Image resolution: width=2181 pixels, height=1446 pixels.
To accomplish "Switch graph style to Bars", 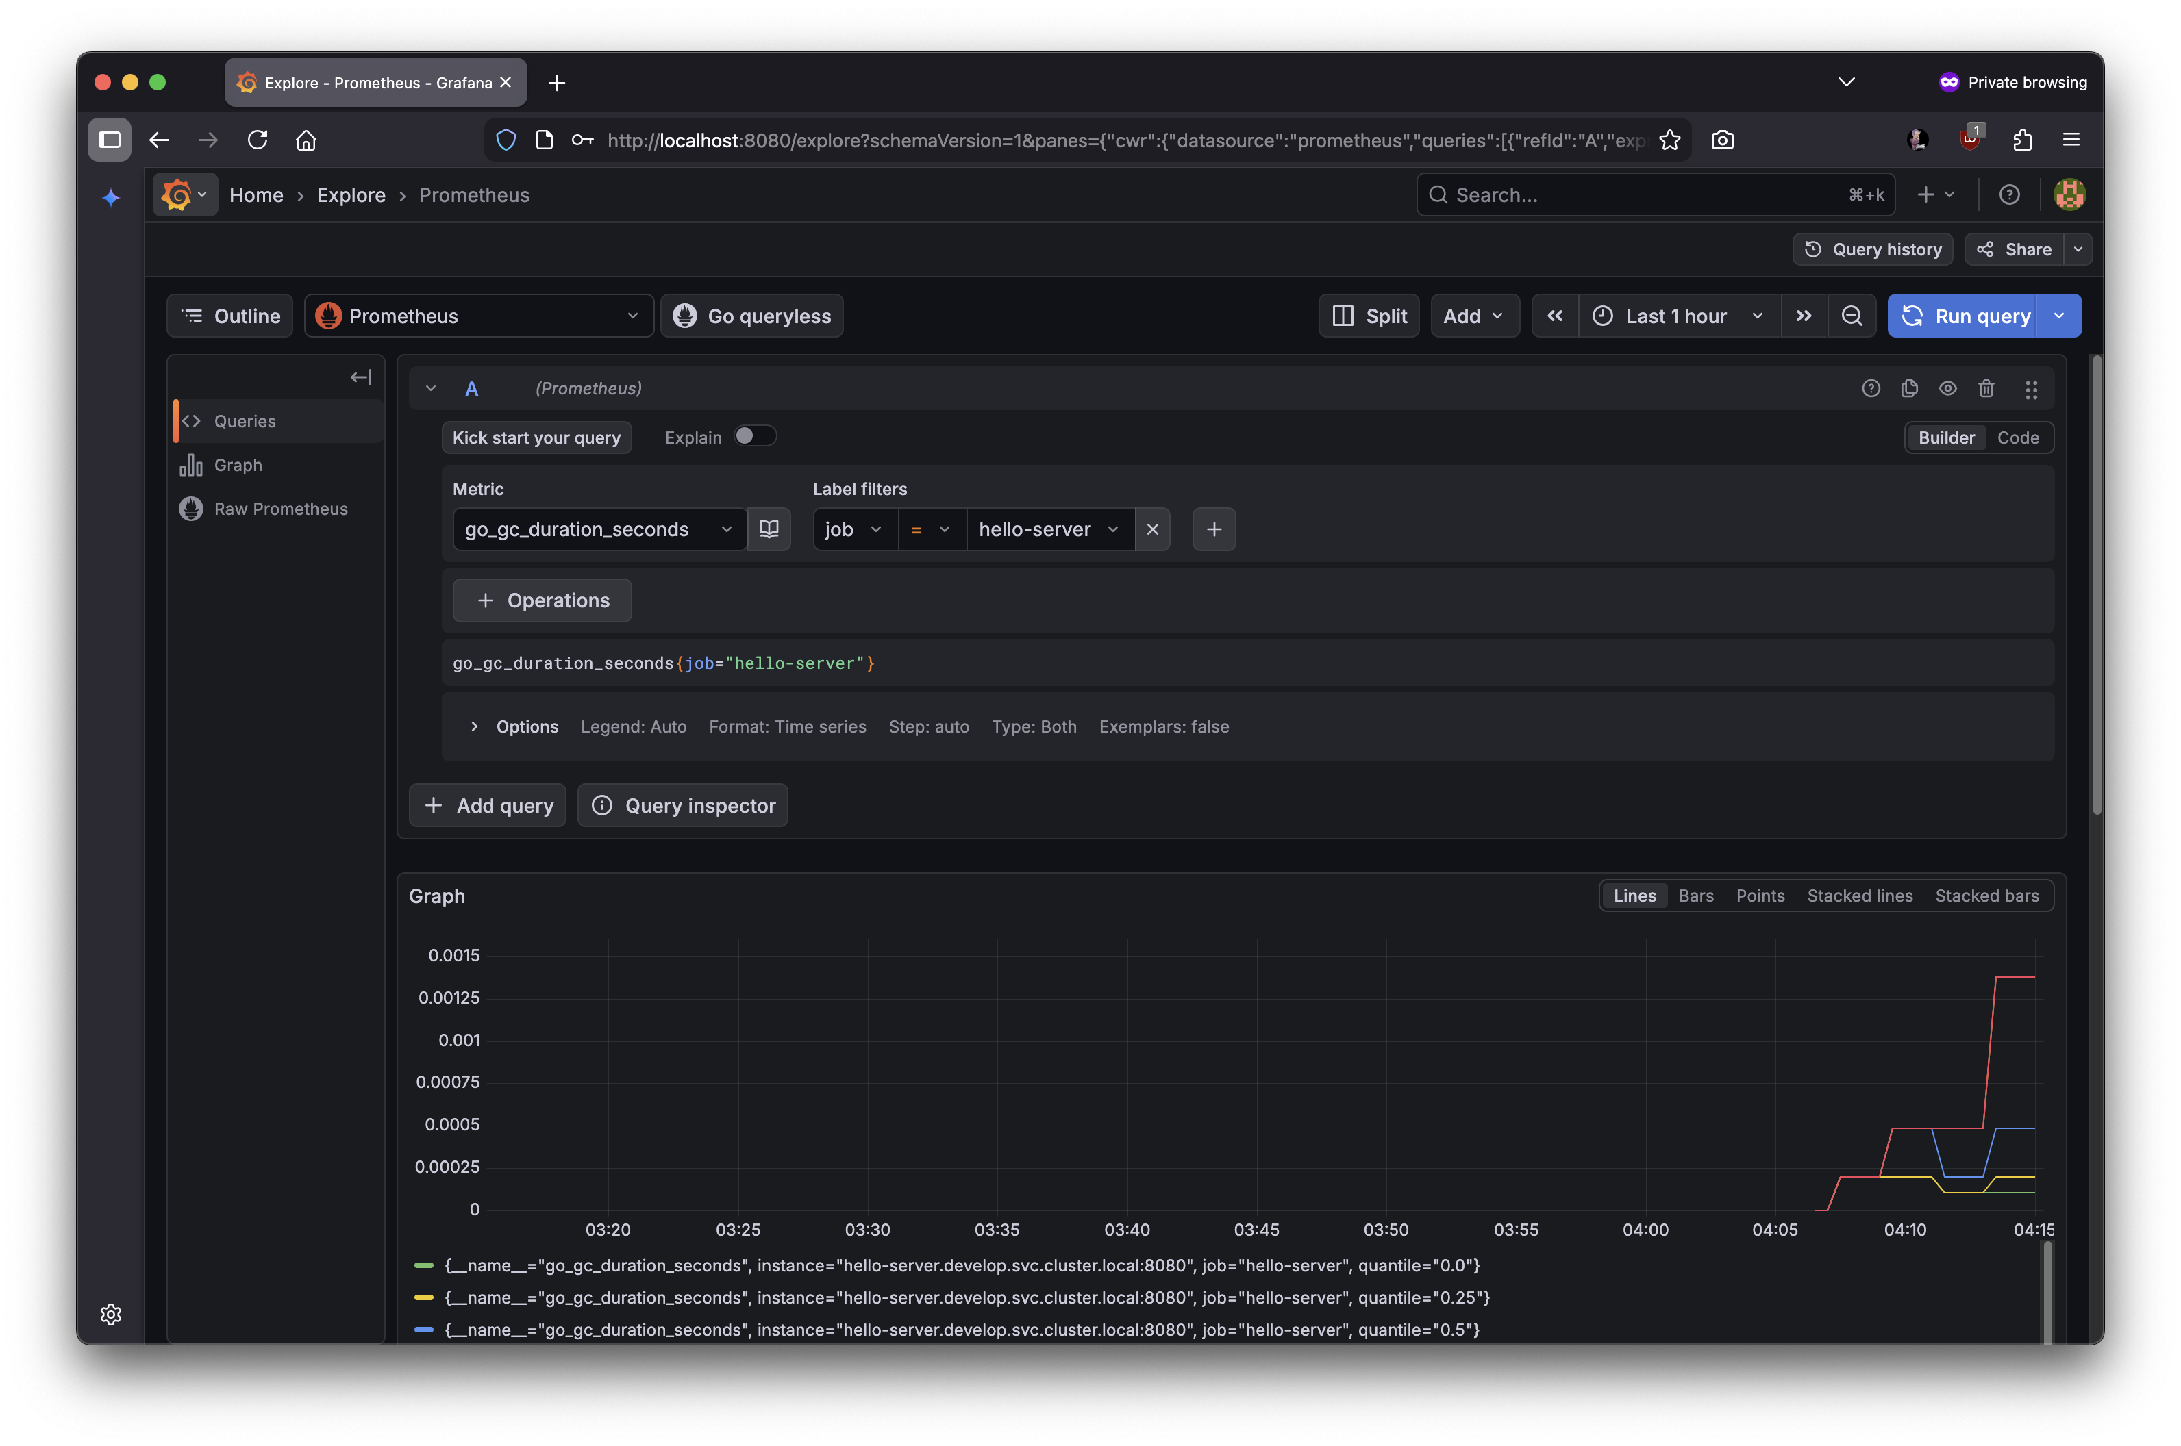I will click(1695, 896).
